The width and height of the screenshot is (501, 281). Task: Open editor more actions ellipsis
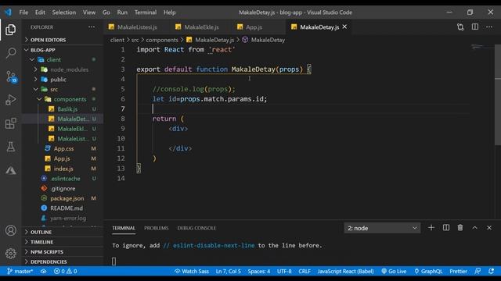[x=489, y=27]
